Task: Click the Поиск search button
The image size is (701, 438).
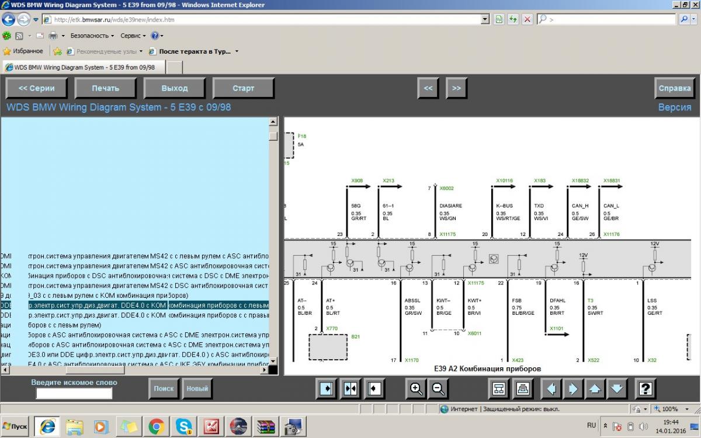Action: click(164, 388)
